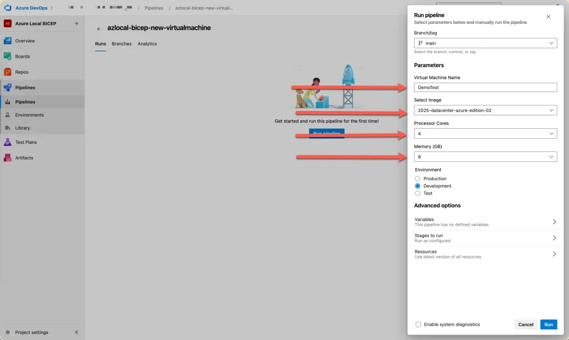Open the Processor Cores dropdown

(485, 134)
